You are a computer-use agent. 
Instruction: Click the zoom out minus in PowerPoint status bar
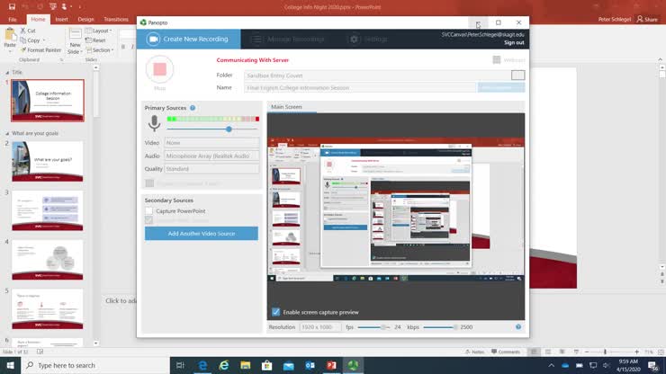pyautogui.click(x=587, y=352)
